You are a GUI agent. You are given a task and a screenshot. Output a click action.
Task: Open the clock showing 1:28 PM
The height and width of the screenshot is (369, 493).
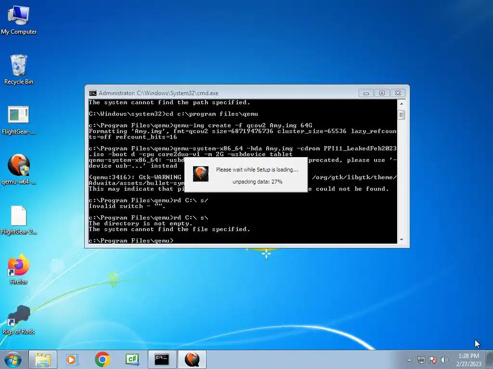[x=468, y=360]
